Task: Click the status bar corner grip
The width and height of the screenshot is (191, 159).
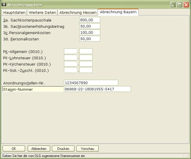Action: tap(188, 156)
